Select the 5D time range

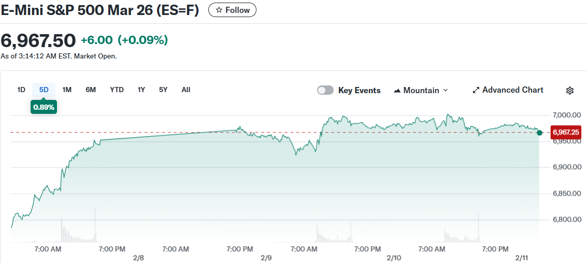(44, 90)
